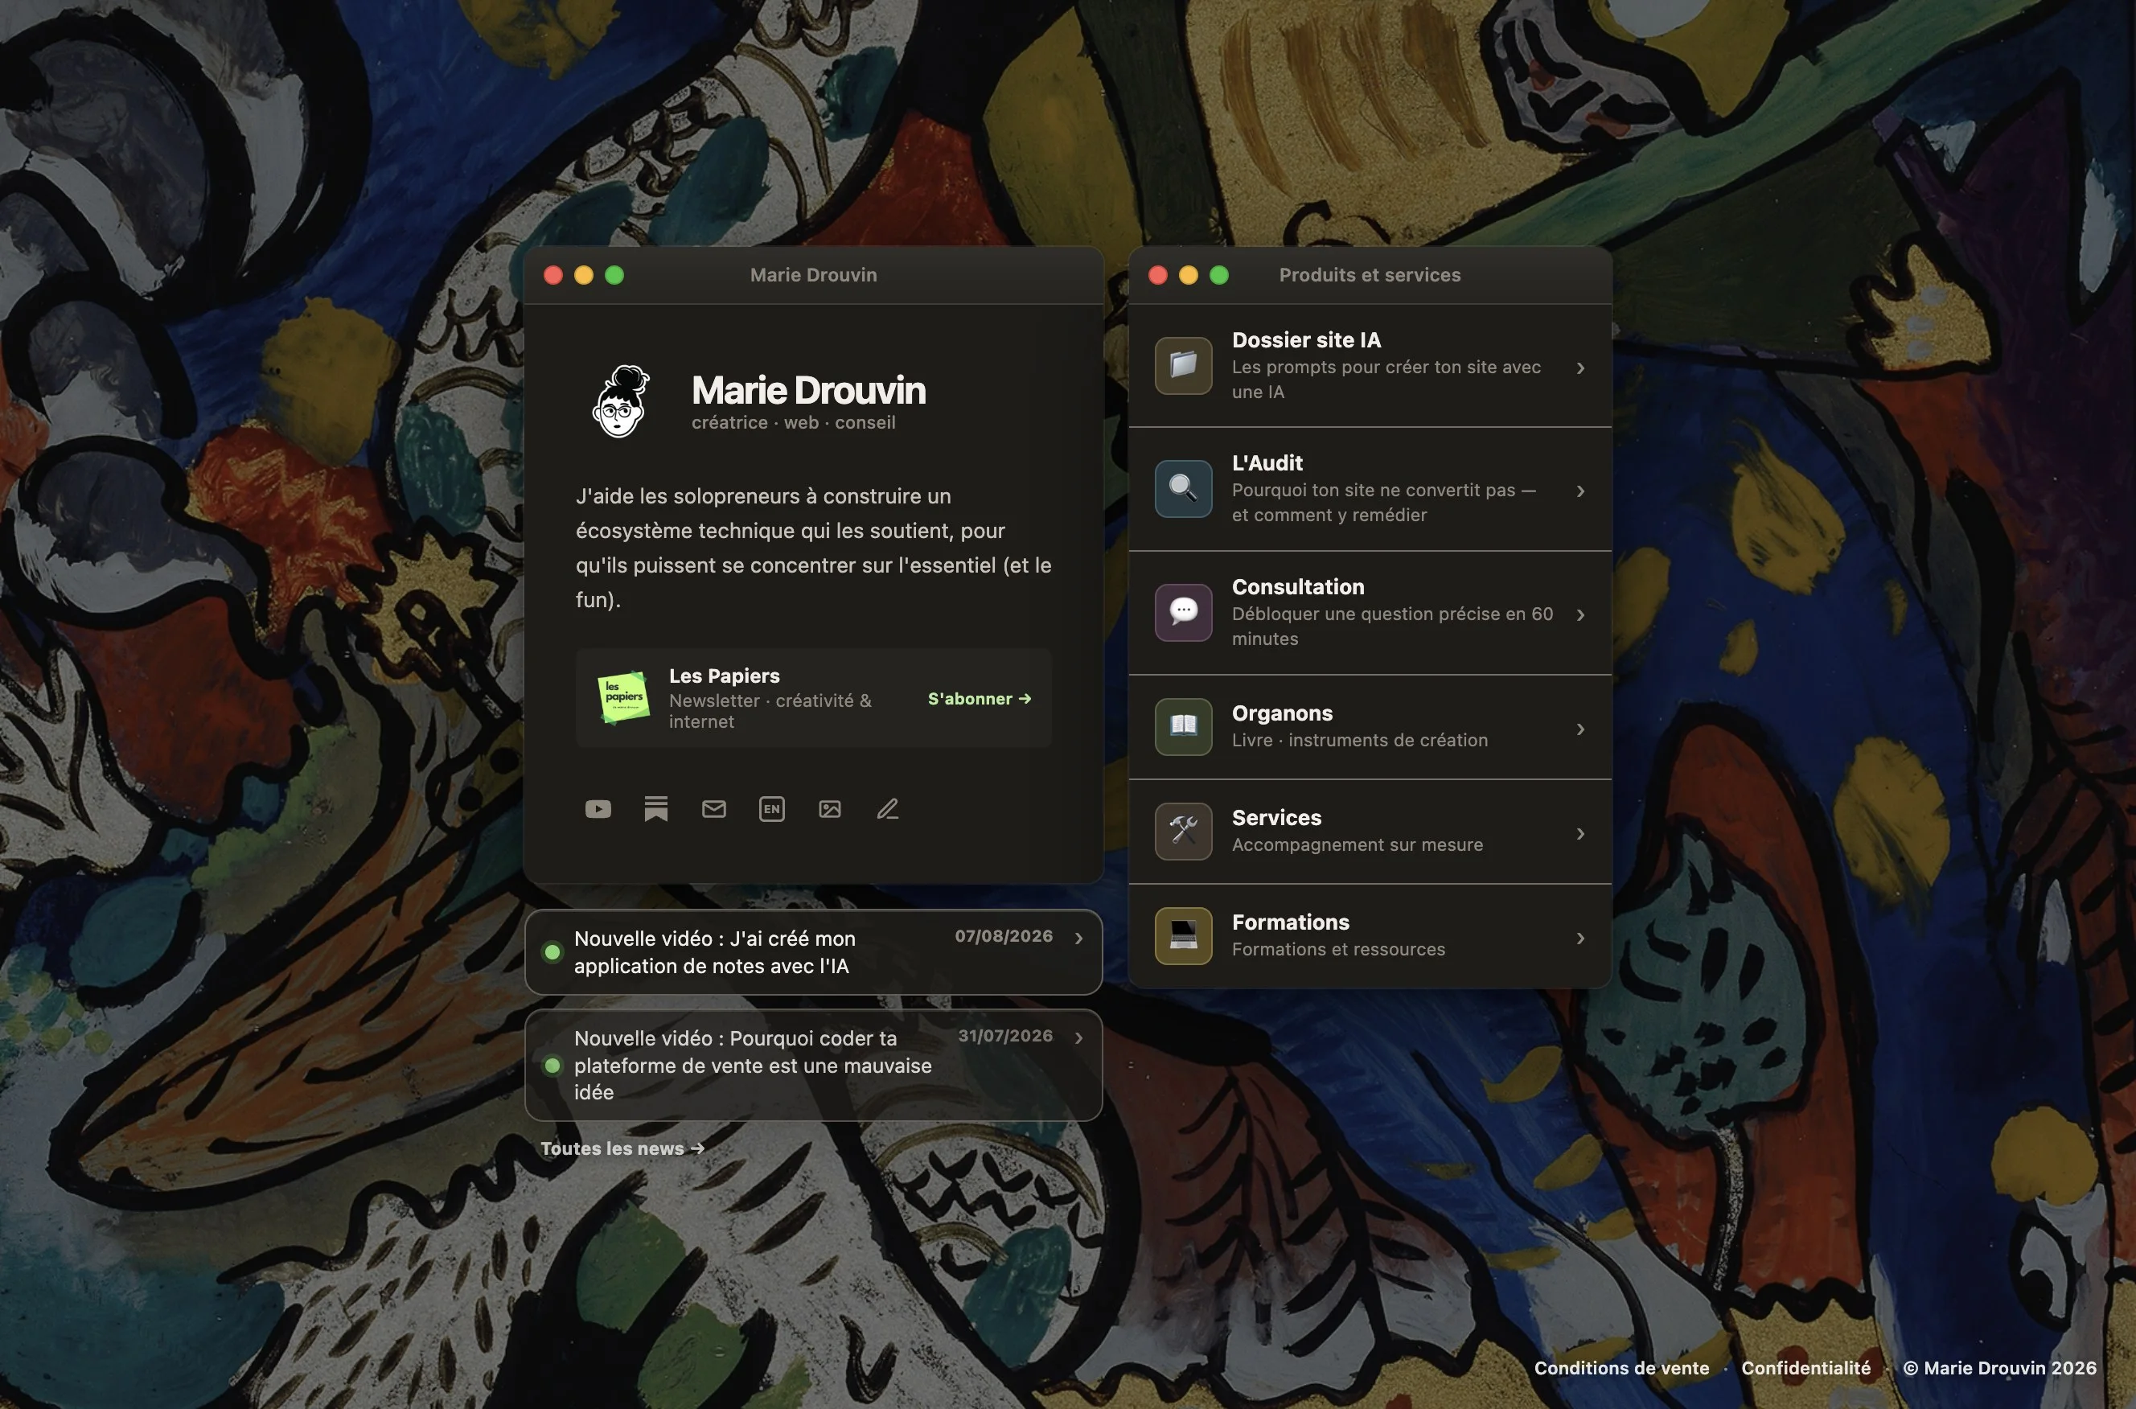Screen dimensions: 2136x1409
Task: Click Livre · instruments de création description
Action: tap(1360, 740)
